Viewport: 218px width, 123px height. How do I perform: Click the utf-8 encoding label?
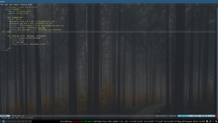(183, 116)
